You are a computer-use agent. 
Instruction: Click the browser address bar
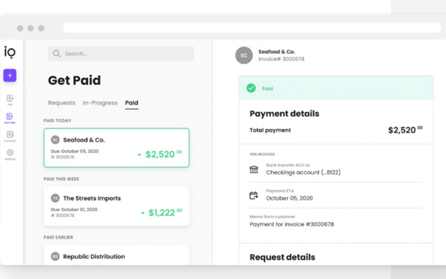pyautogui.click(x=252, y=28)
